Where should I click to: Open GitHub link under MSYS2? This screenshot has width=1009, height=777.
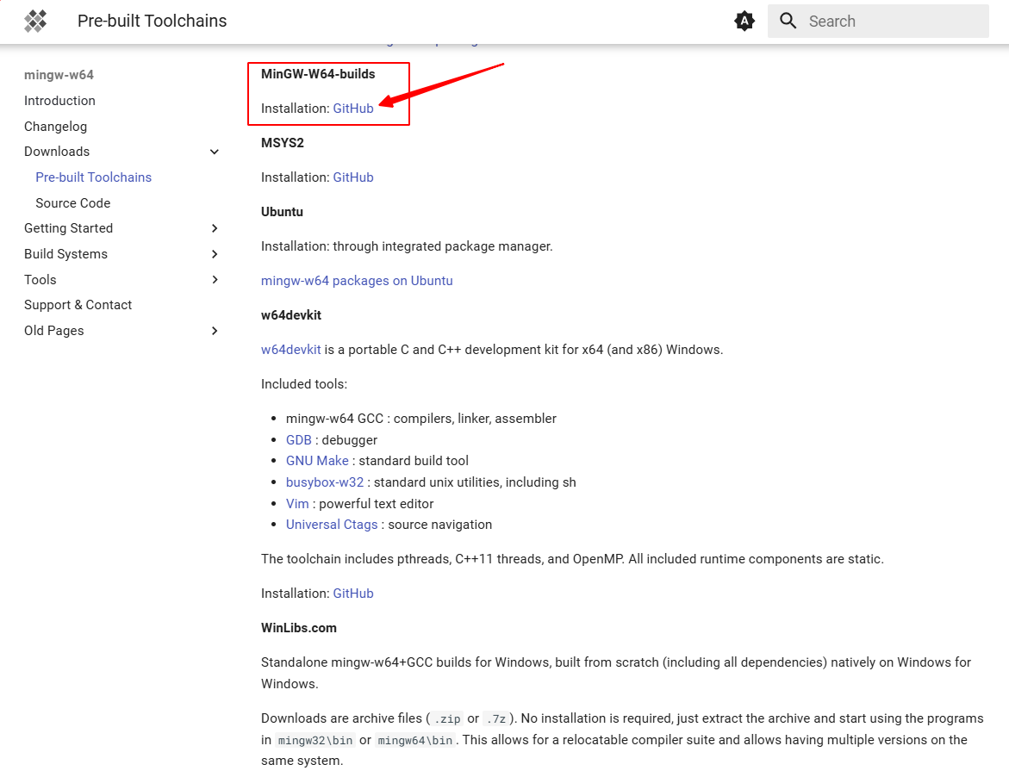[353, 177]
